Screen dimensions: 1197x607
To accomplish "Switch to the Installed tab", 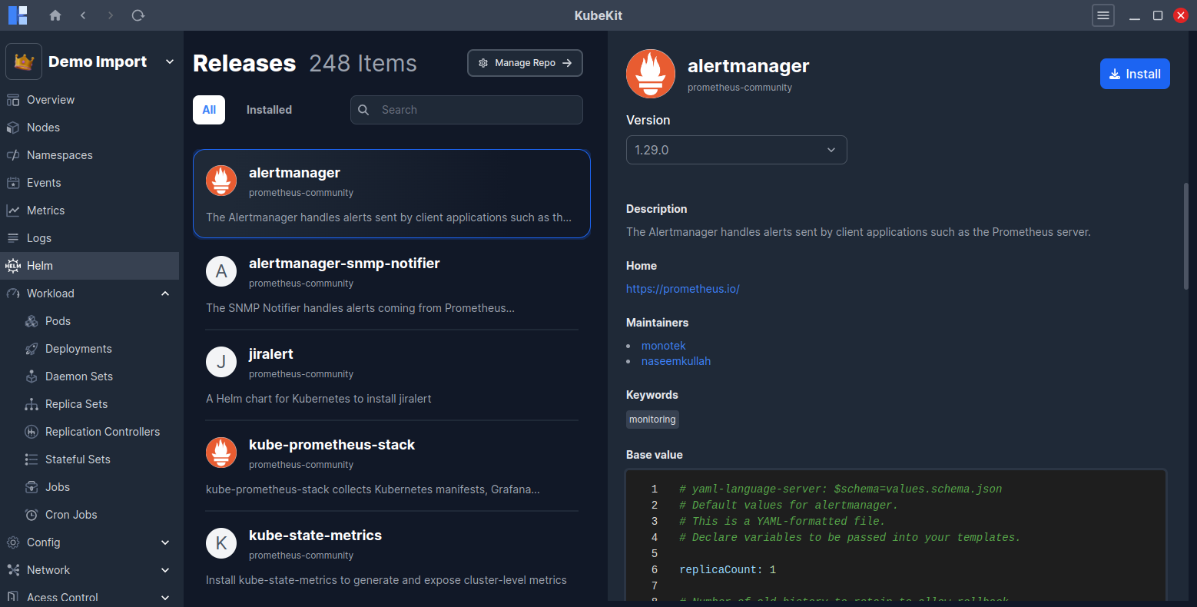I will pos(269,110).
